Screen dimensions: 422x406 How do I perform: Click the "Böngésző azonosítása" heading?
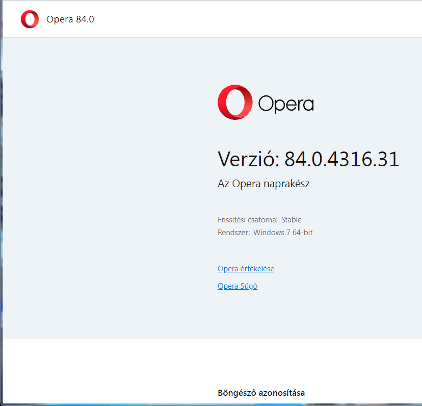tap(261, 393)
